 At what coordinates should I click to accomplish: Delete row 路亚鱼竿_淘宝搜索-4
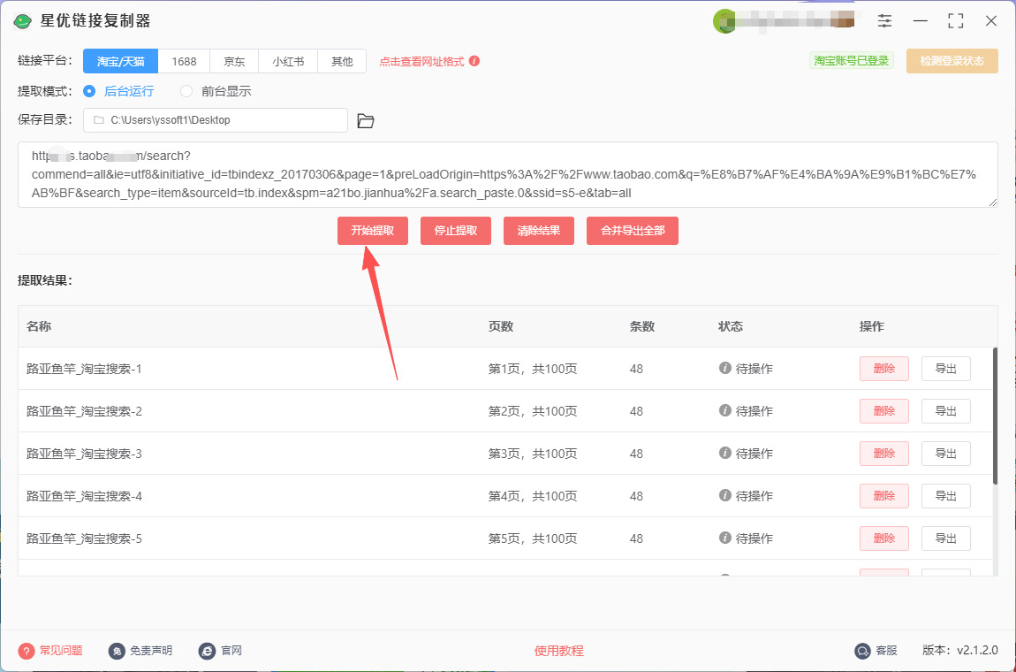click(883, 496)
